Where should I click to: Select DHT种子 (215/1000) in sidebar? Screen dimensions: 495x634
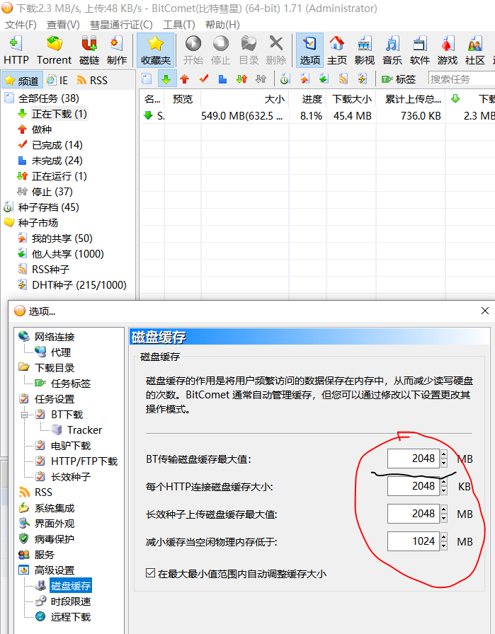(79, 285)
